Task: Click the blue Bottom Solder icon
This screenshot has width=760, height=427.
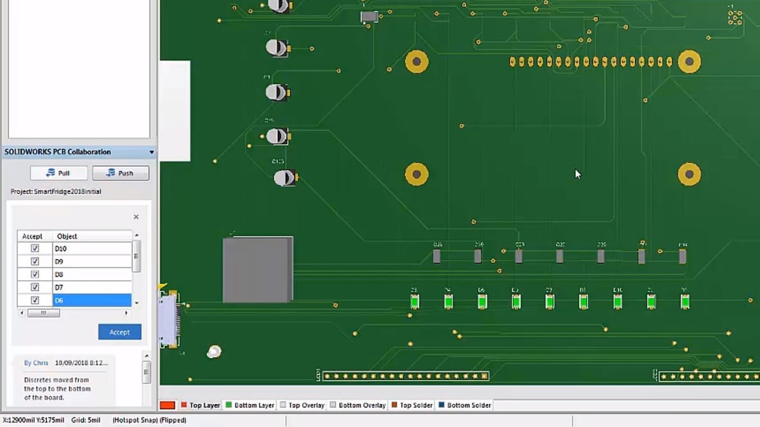Action: pos(441,405)
